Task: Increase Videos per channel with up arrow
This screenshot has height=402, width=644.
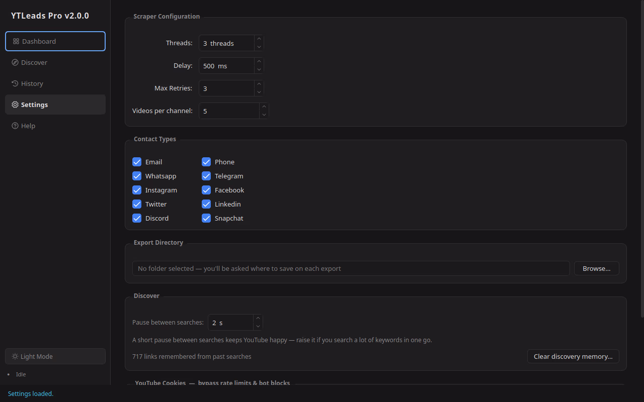Action: [264, 107]
